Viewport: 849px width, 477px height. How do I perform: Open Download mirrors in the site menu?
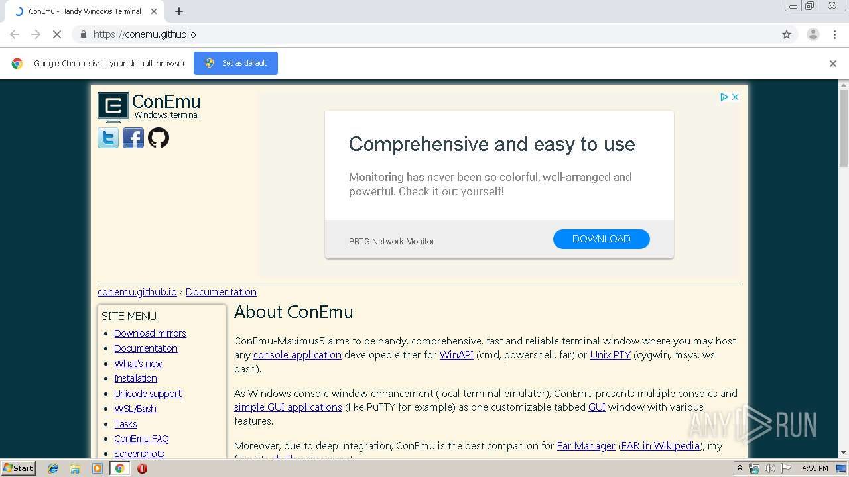click(x=150, y=333)
